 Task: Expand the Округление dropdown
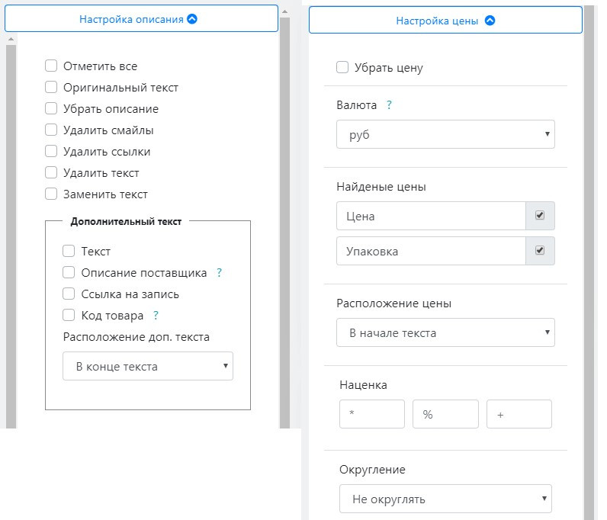tap(445, 499)
